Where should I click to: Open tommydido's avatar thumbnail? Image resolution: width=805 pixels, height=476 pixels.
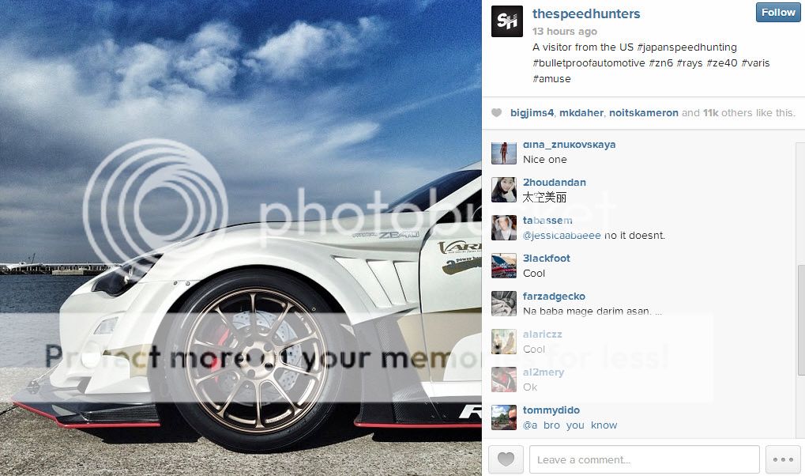coord(504,417)
